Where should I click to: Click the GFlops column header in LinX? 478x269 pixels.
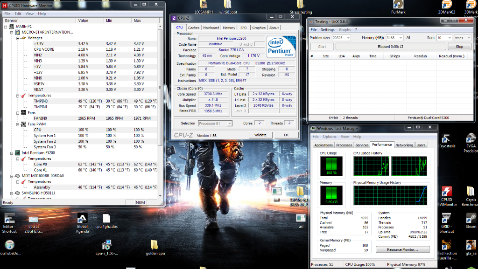pos(394,56)
